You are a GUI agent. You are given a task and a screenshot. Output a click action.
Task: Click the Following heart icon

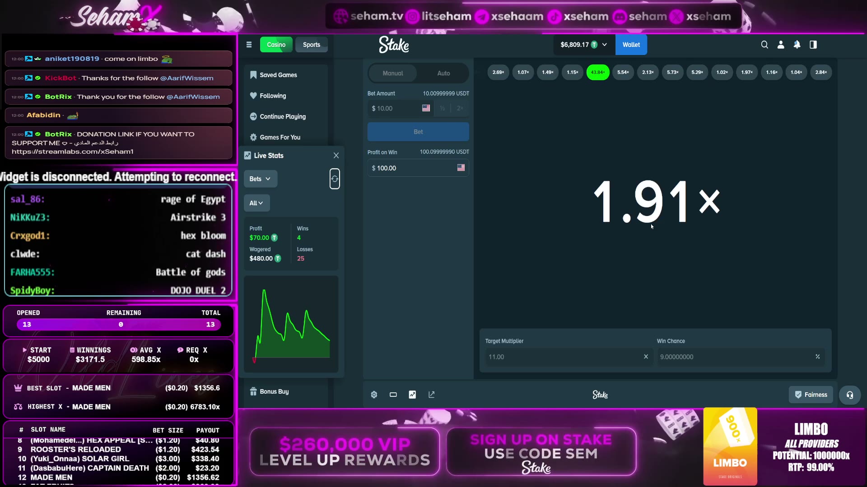click(x=253, y=96)
